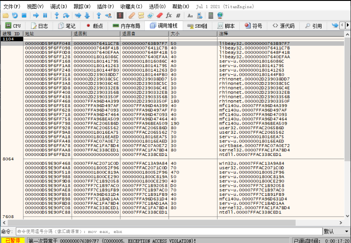Switch to the 脚本 script tab

[x=226, y=26]
